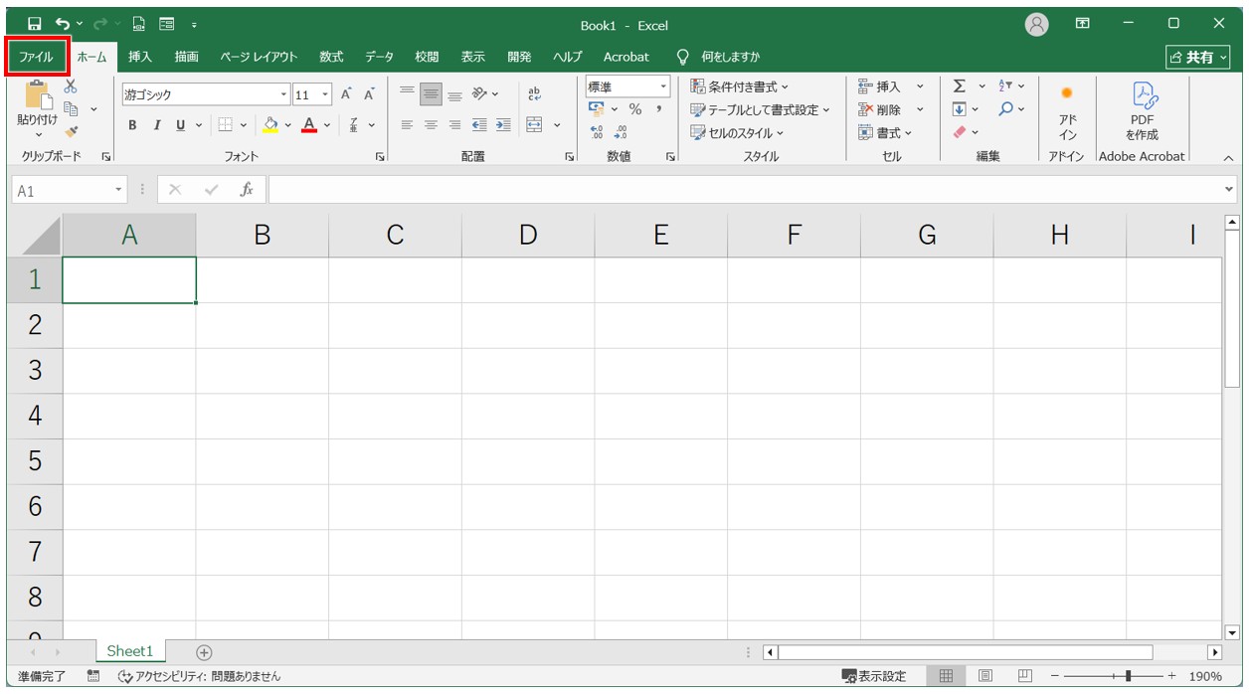Click the 共有 button

point(1200,57)
